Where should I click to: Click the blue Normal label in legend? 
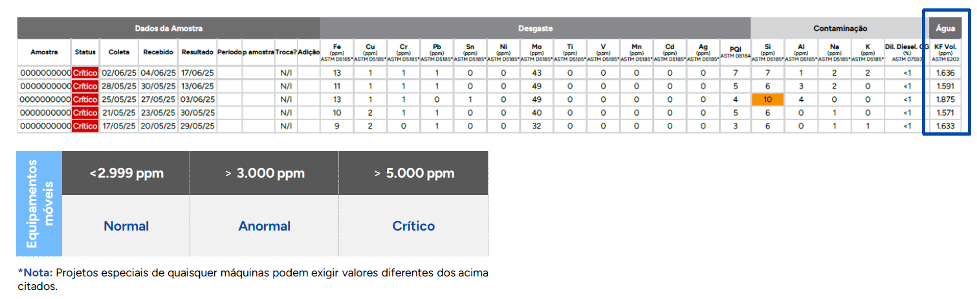pyautogui.click(x=126, y=226)
